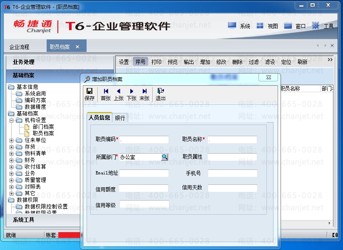
Task: Select 系统启用 in the tree
Action: coord(35,93)
